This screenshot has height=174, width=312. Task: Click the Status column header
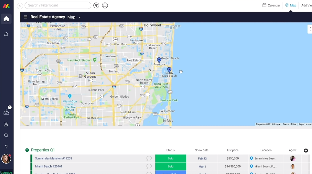coord(170,150)
